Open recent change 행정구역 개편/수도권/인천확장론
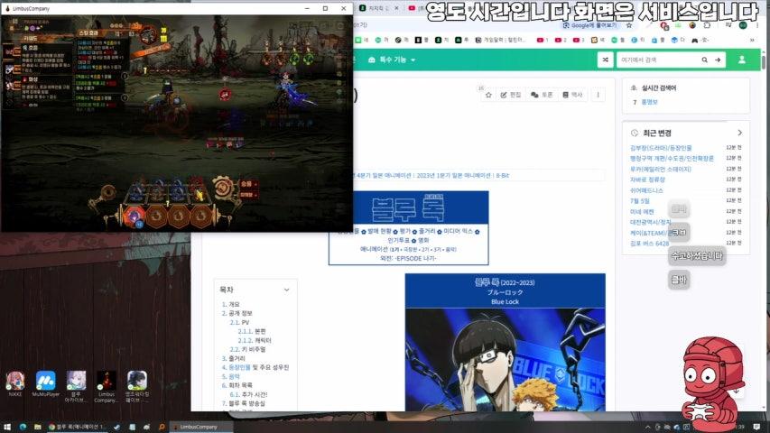The image size is (770, 433). (672, 159)
